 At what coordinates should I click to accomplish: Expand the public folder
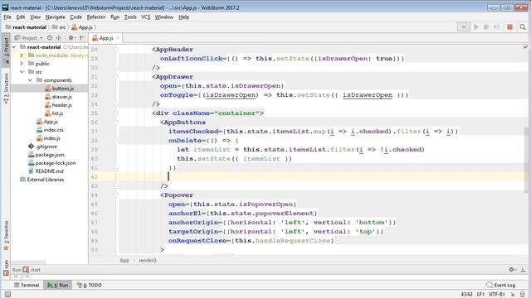pyautogui.click(x=22, y=64)
